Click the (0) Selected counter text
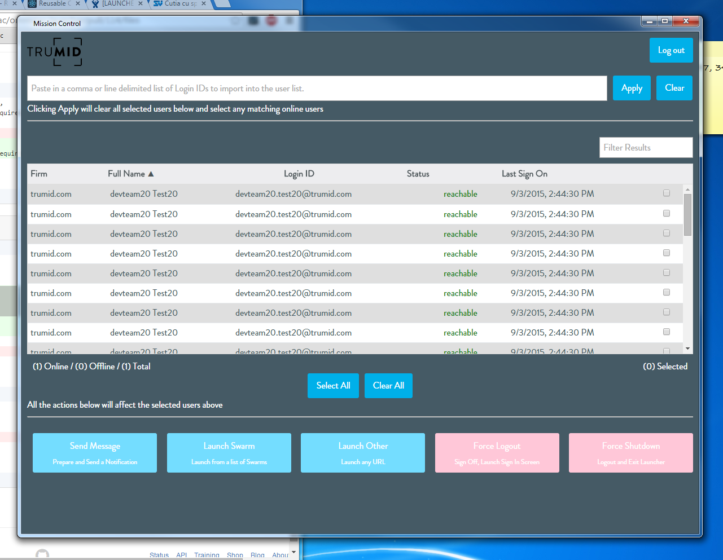Image resolution: width=723 pixels, height=560 pixels. tap(665, 367)
